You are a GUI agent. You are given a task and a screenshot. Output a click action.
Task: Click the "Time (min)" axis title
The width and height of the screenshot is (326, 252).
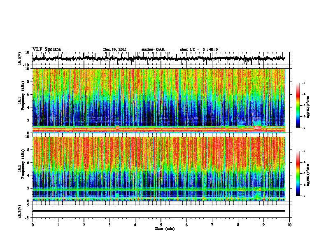pyautogui.click(x=165, y=229)
